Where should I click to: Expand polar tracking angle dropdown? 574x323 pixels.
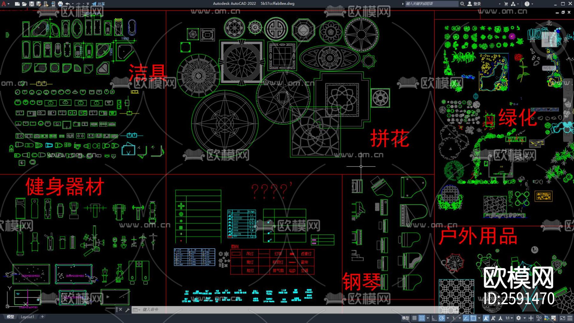pyautogui.click(x=447, y=318)
